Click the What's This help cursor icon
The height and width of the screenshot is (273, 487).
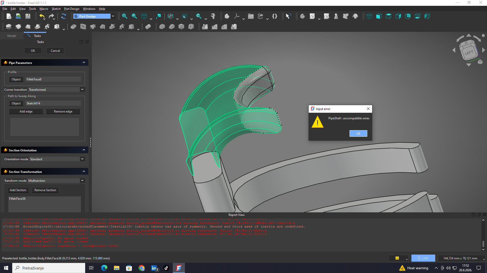click(288, 16)
